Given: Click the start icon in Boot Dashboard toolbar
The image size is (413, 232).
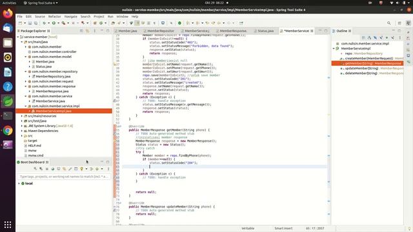Looking at the screenshot, I should [x=35, y=169].
